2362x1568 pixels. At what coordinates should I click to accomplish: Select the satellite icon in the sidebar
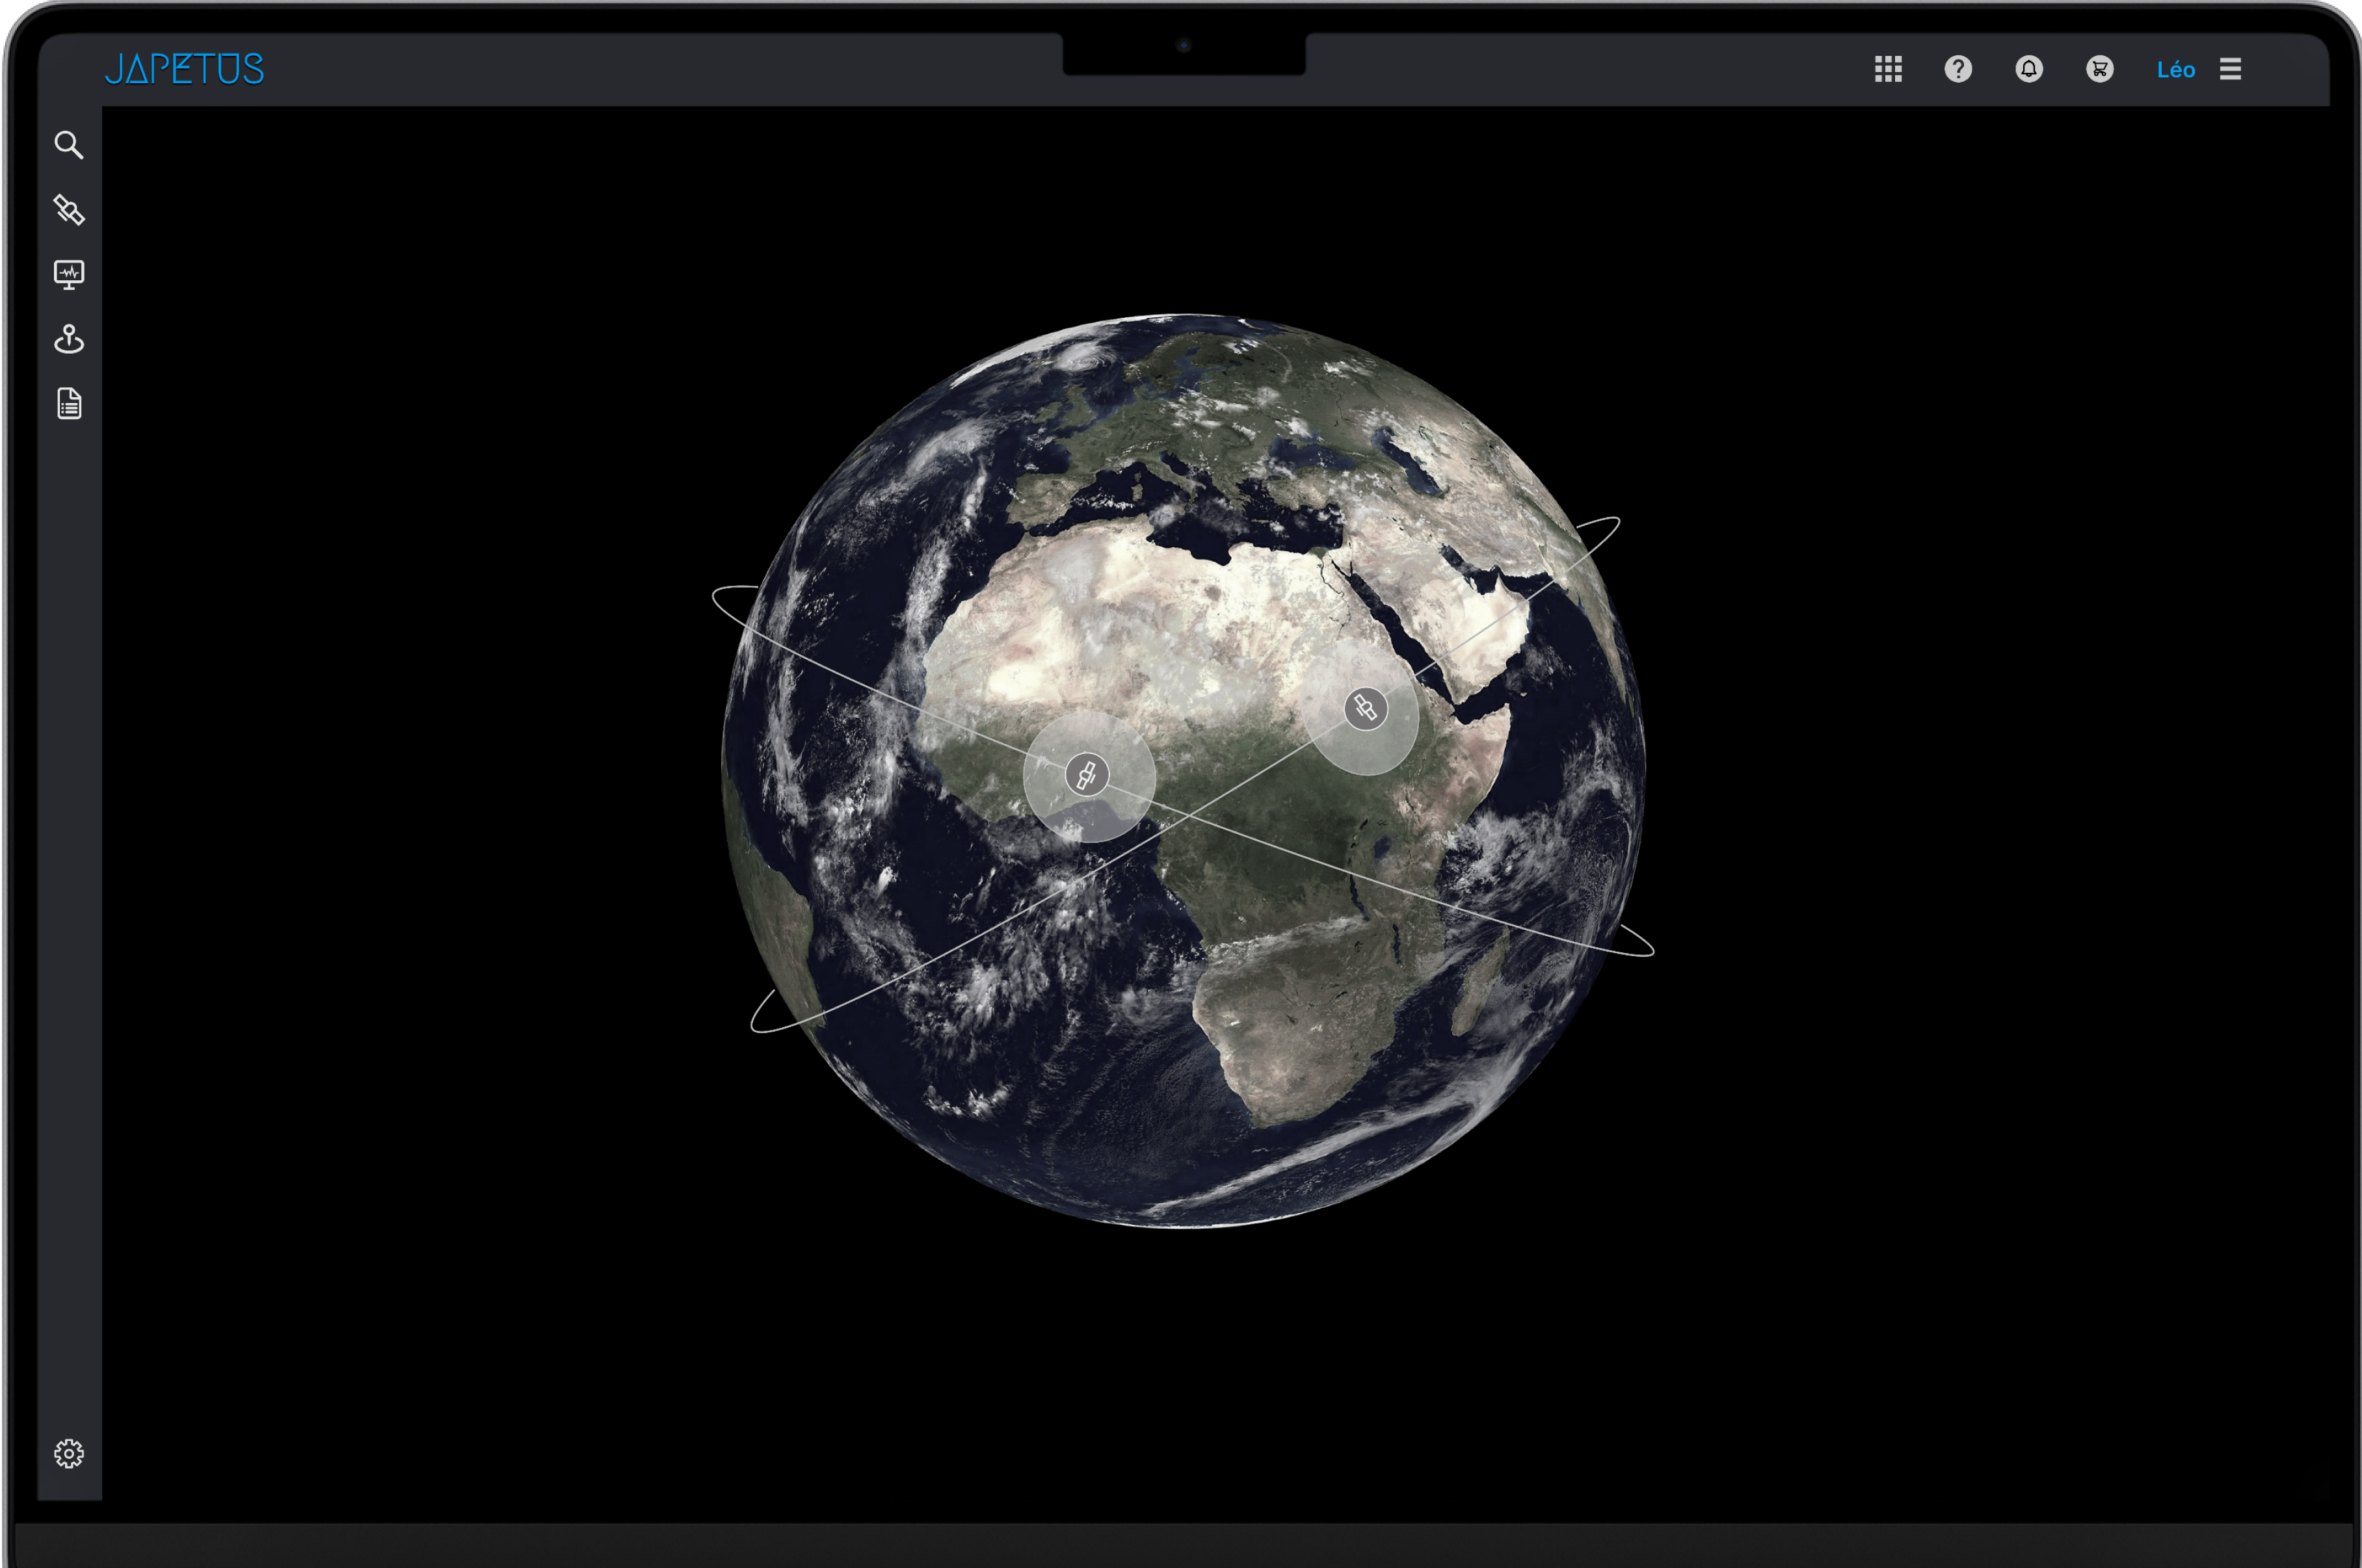coord(68,209)
